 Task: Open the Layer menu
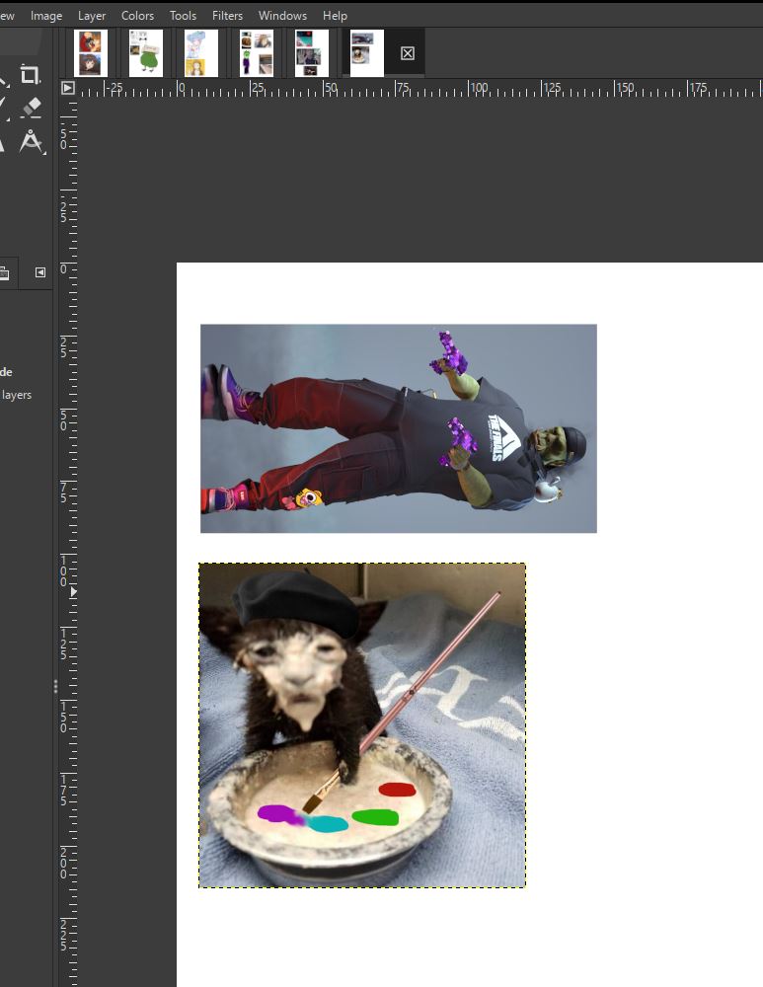point(92,16)
